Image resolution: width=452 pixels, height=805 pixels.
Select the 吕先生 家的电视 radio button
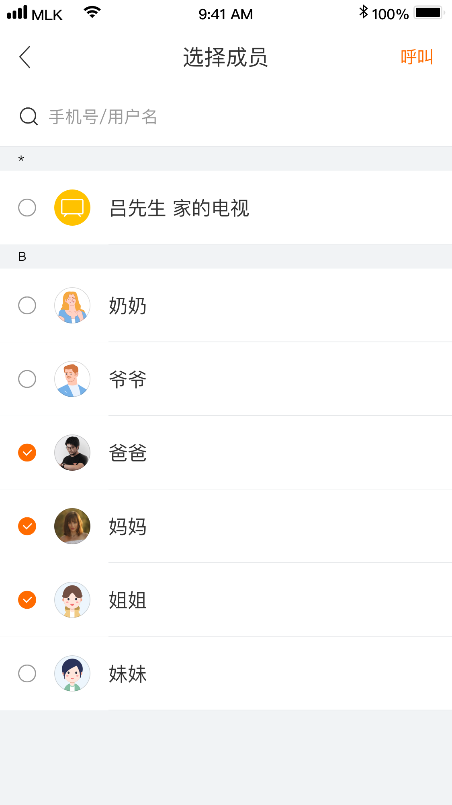tap(27, 208)
